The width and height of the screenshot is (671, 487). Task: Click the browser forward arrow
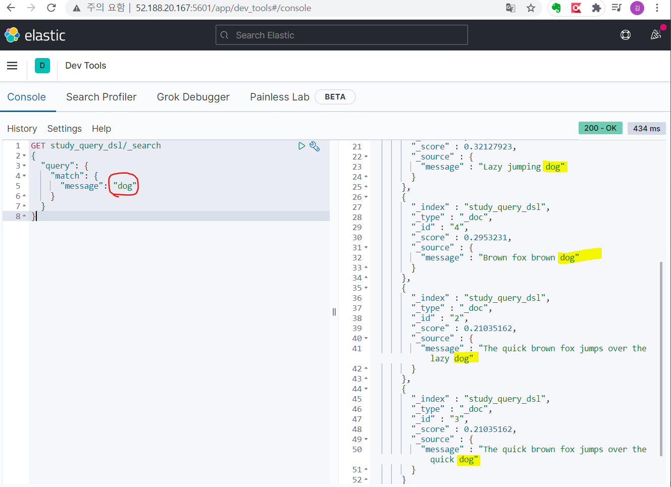pos(31,8)
